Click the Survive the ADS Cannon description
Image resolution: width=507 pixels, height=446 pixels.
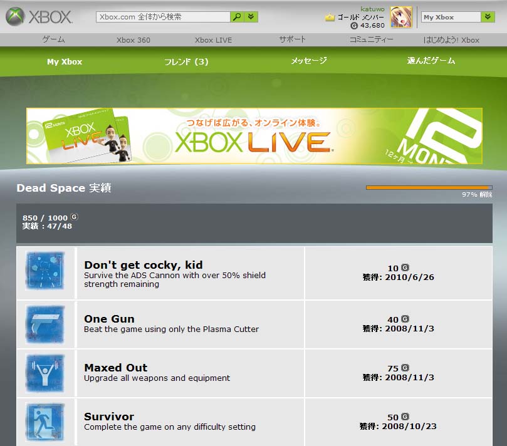click(175, 280)
